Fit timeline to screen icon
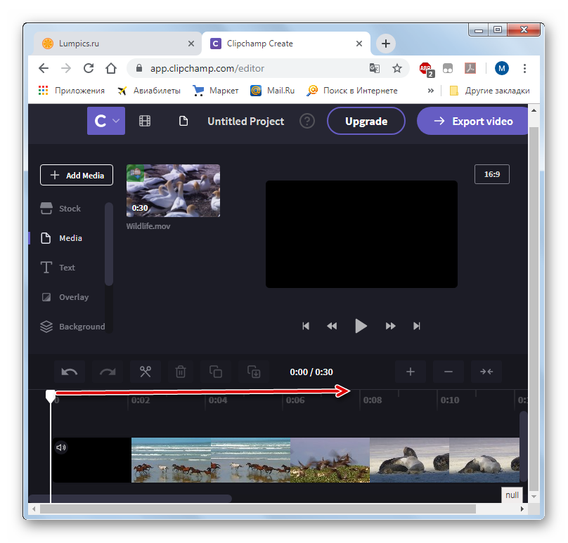Viewport: 568px width, 543px height. (486, 372)
